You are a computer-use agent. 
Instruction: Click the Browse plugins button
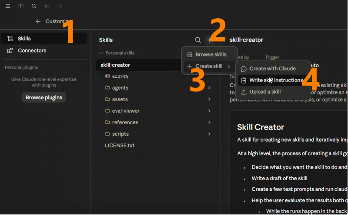(x=44, y=98)
